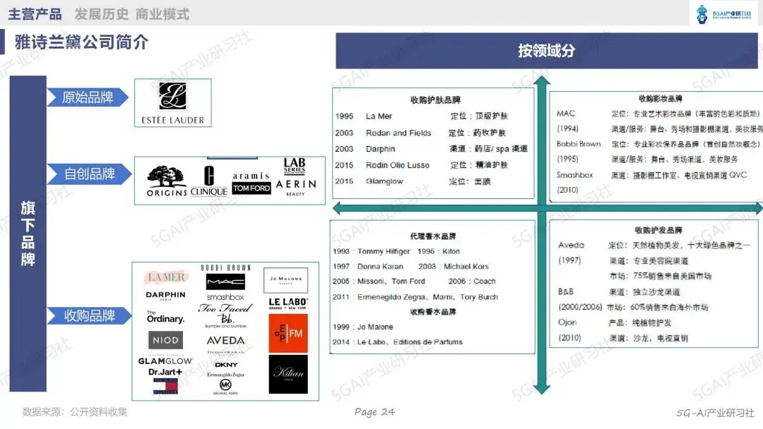
Task: Click the 5GAI产业研习社 logo top corner
Action: click(x=725, y=14)
